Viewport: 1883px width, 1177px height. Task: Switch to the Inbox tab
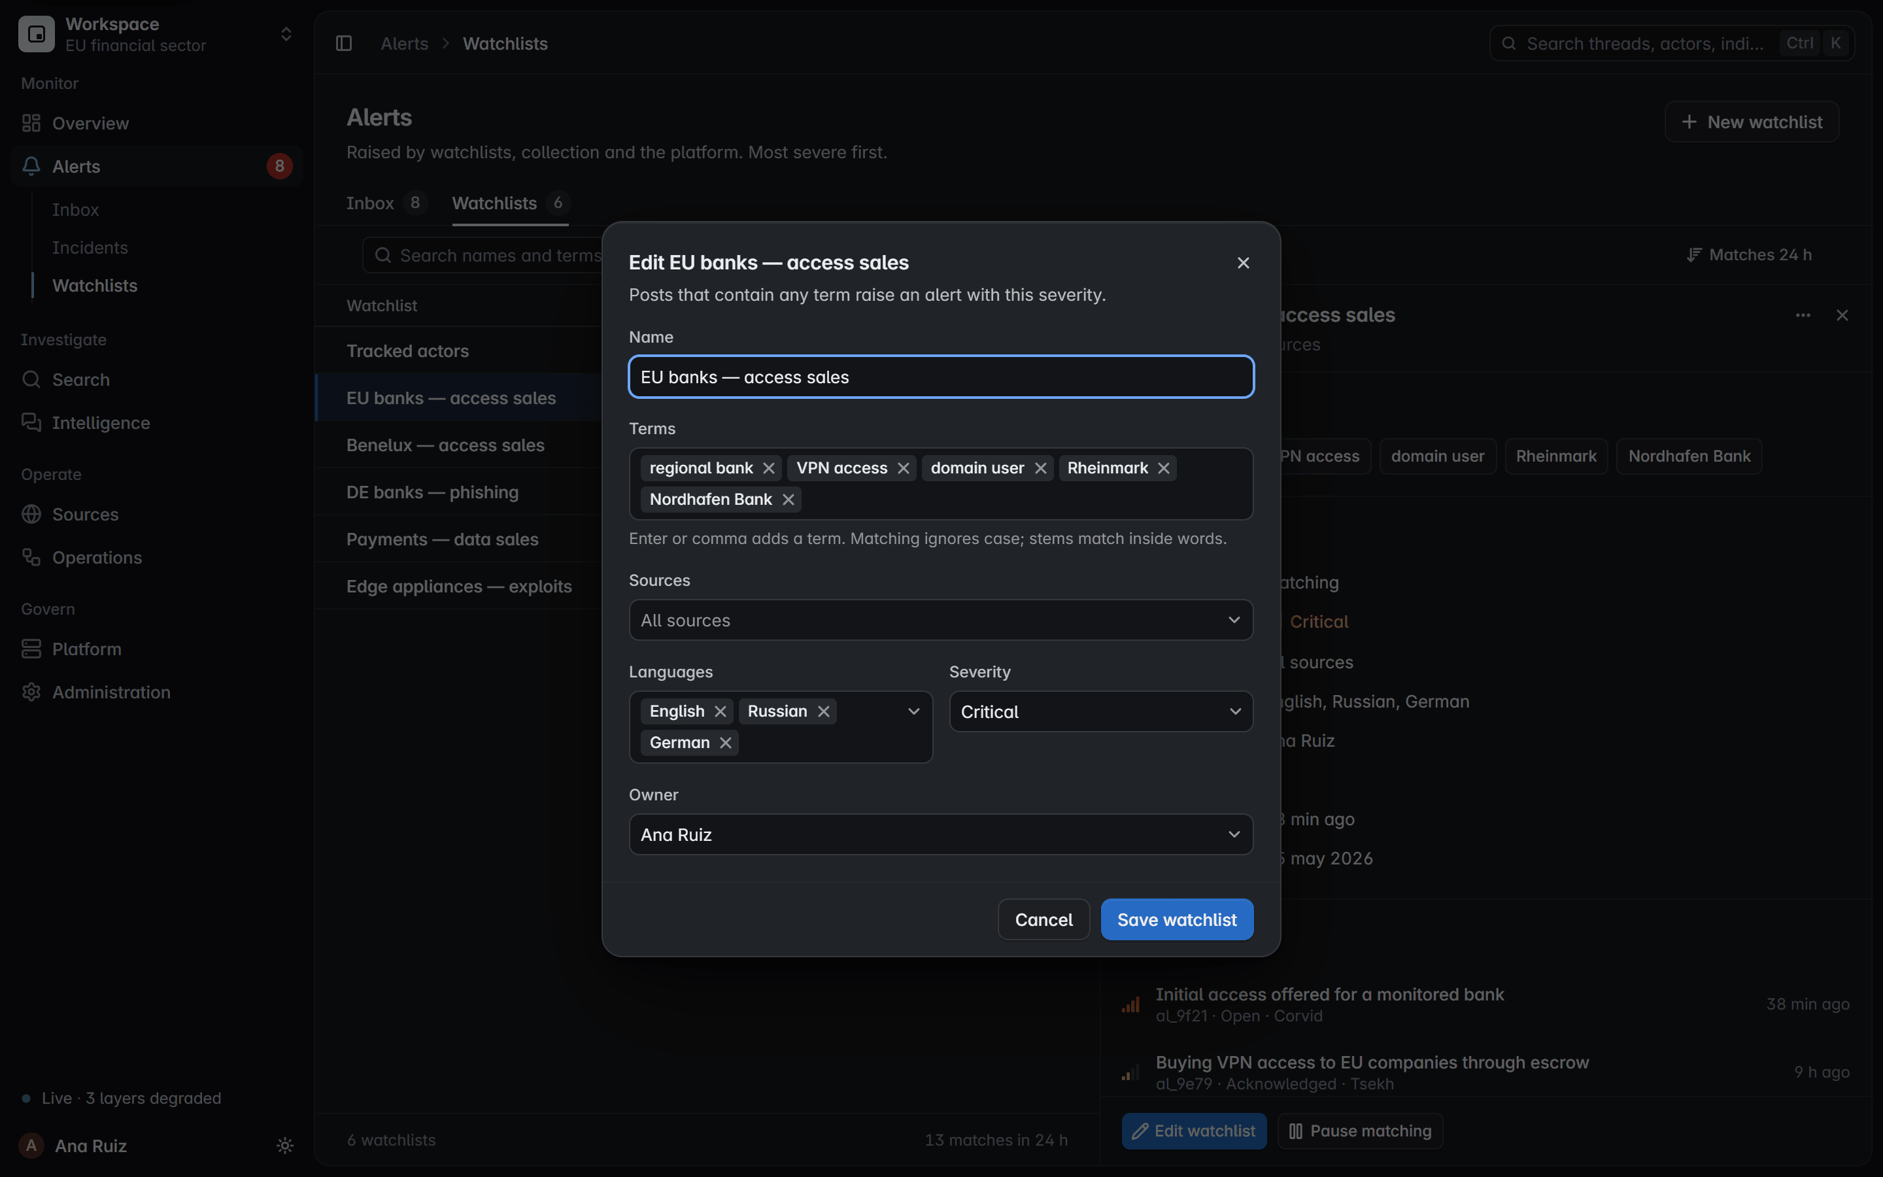tap(386, 203)
